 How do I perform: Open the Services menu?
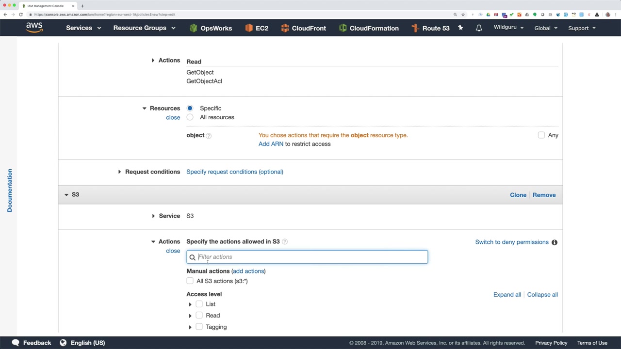click(x=83, y=28)
